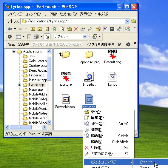Open the ファイル(F) menu
Screen dimensions: 168x168
[15, 14]
